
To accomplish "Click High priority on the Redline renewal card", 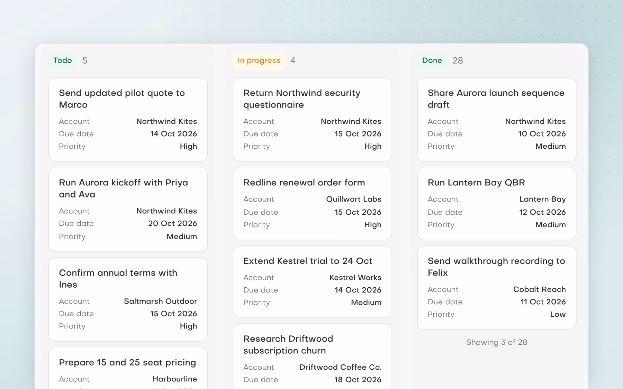I will pos(373,225).
